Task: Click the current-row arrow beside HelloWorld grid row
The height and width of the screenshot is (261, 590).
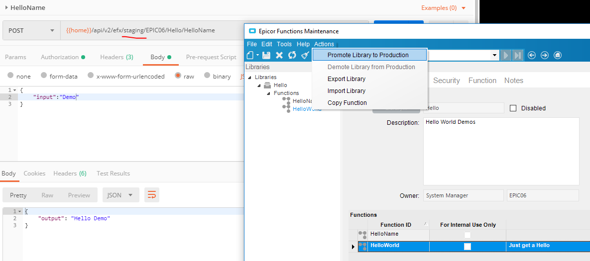Action: click(x=353, y=247)
